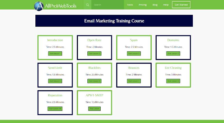Click into the Search input field
Screen dimensions: 224x123
(x=107, y=5)
